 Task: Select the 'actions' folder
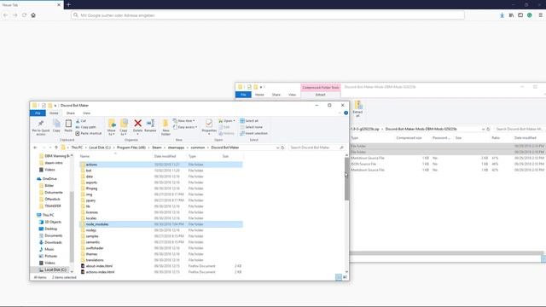click(161, 165)
